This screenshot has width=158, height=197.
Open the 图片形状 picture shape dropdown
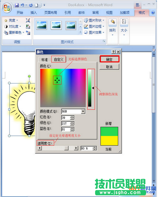coord(94,20)
